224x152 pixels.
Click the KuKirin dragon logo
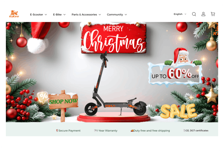(x=14, y=14)
